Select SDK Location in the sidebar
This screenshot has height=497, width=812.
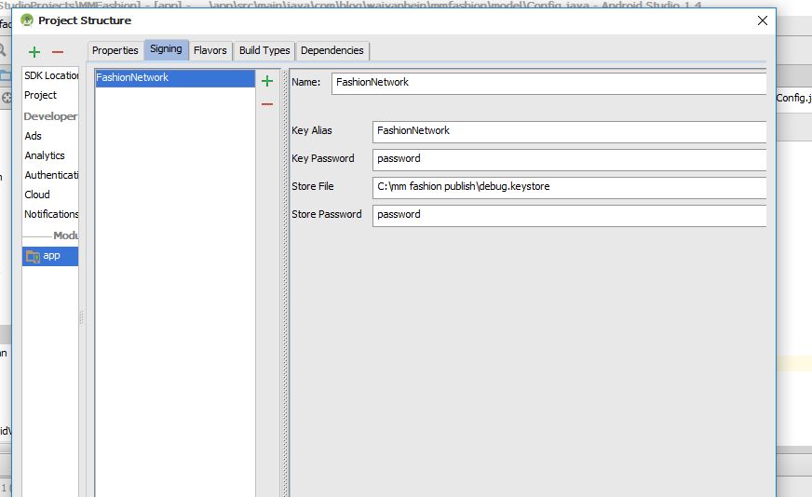(x=50, y=75)
